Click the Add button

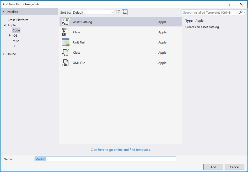(213, 167)
